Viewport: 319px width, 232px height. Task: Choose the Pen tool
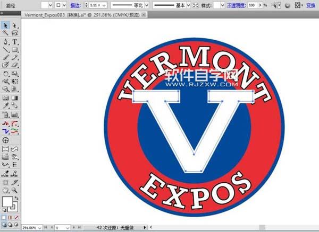tap(5, 41)
